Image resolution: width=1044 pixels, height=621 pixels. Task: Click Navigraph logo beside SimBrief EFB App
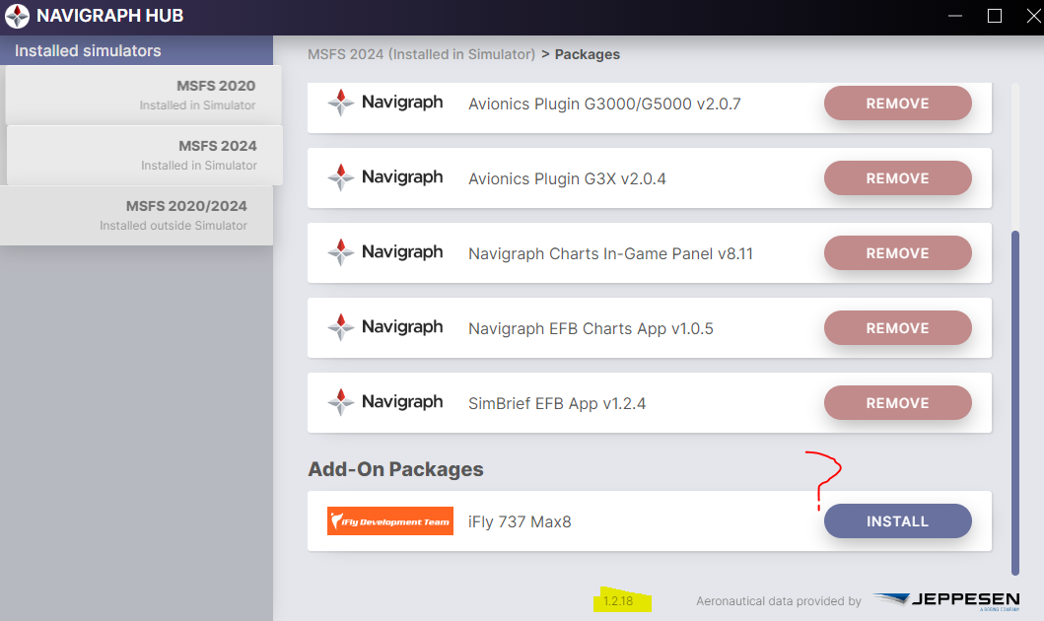(x=384, y=402)
